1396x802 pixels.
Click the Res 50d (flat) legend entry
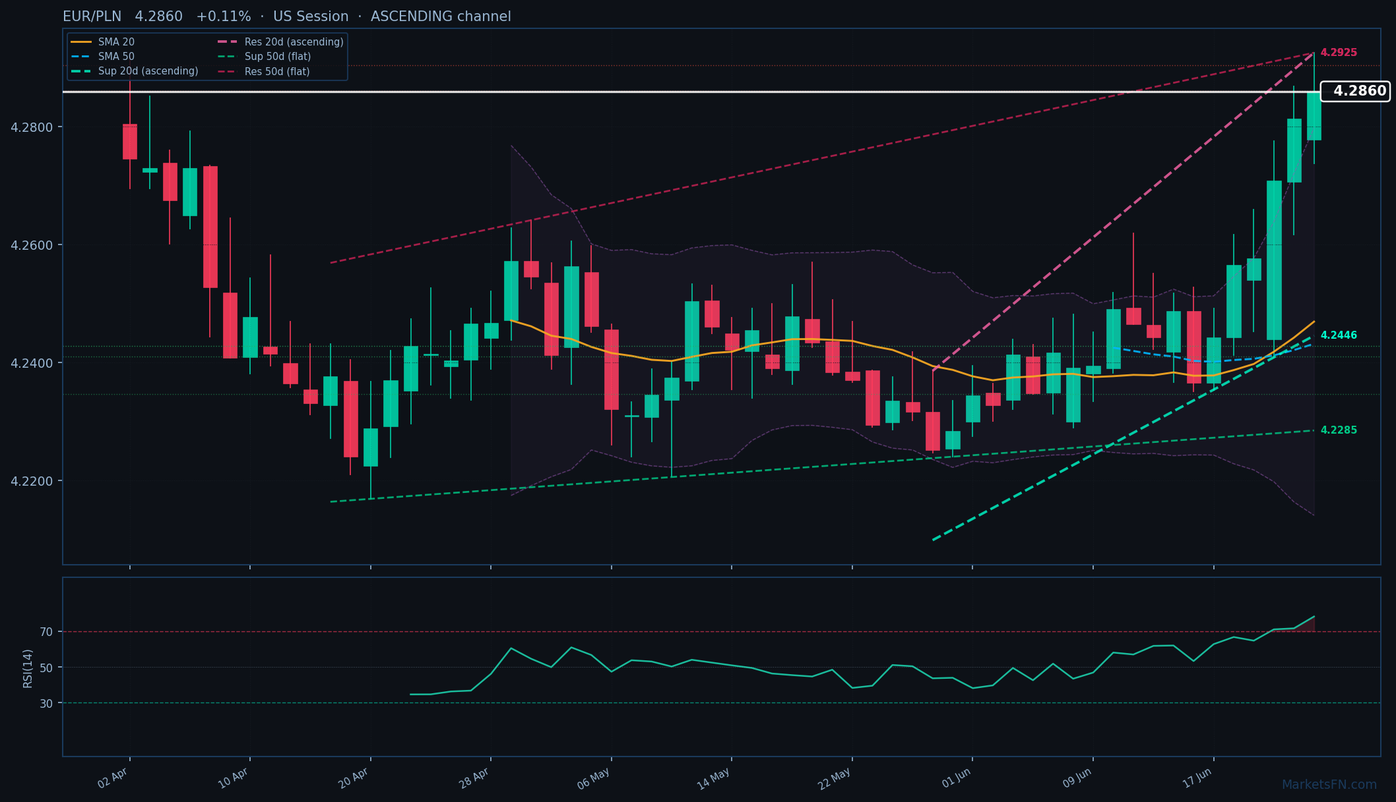[x=263, y=71]
